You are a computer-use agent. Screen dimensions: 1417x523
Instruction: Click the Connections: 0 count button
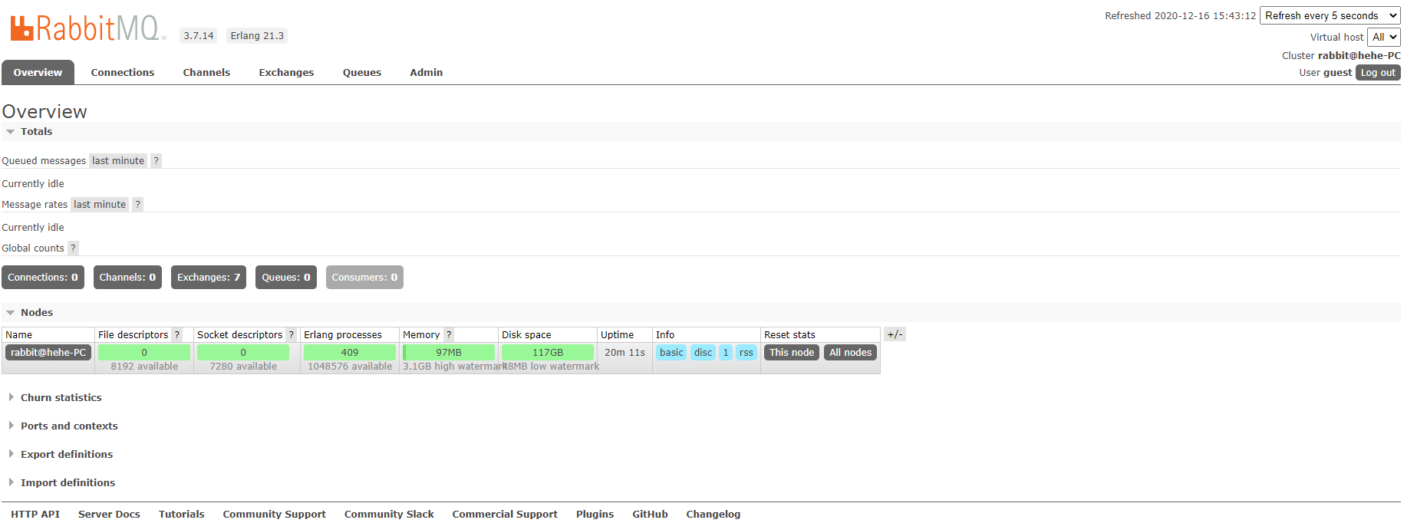(43, 277)
